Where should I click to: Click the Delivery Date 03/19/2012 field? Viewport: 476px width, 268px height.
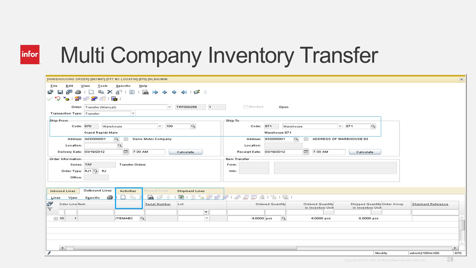(x=103, y=152)
